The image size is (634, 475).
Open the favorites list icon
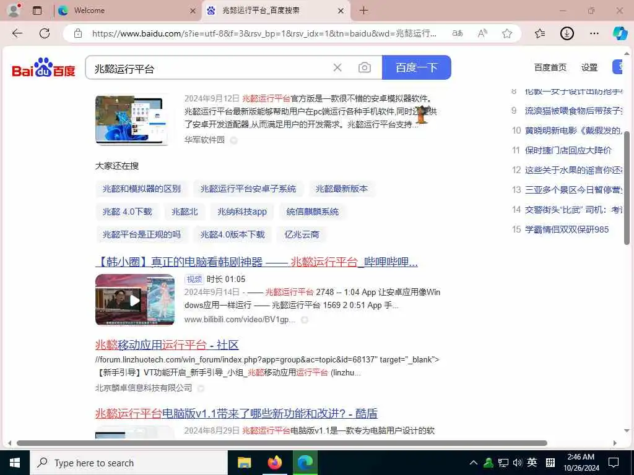pos(540,33)
